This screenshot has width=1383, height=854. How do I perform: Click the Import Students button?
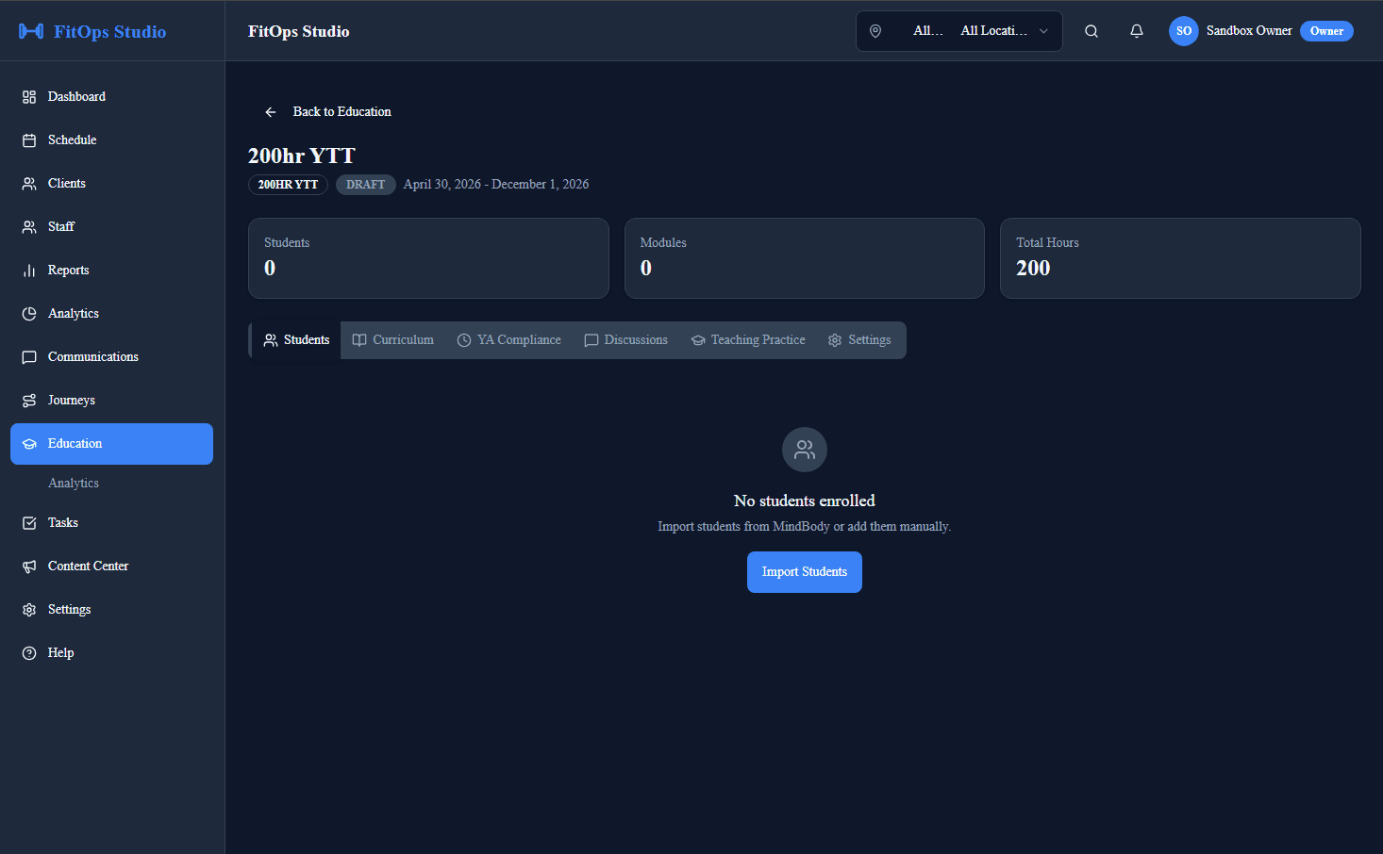point(804,572)
